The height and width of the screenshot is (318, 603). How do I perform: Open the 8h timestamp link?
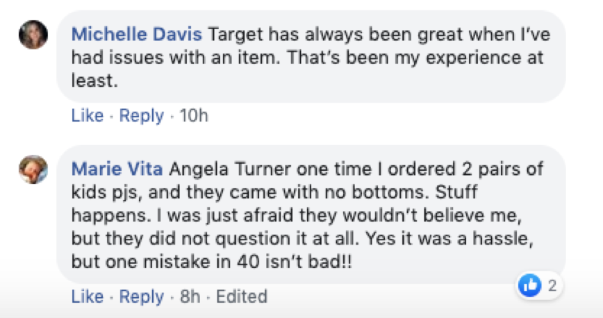click(x=190, y=296)
